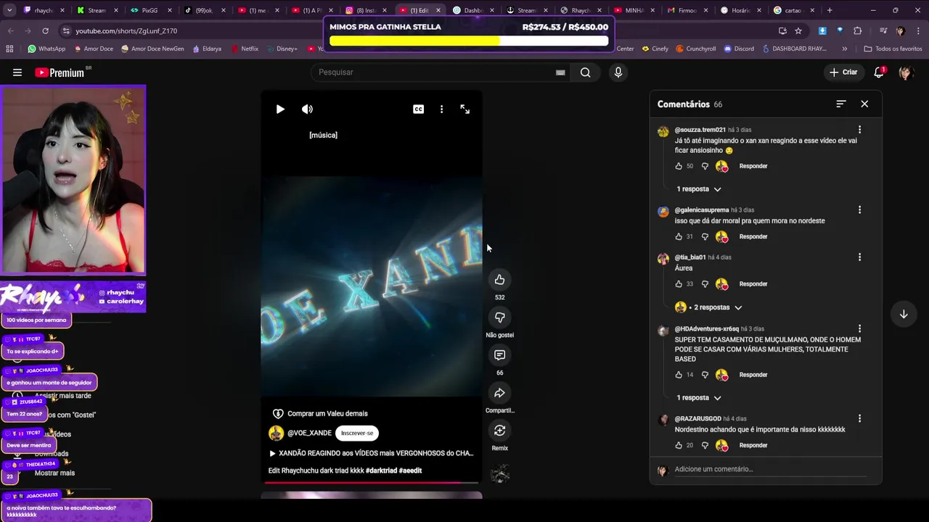Open the Netflix bookmark
This screenshot has width=929, height=522.
245,49
